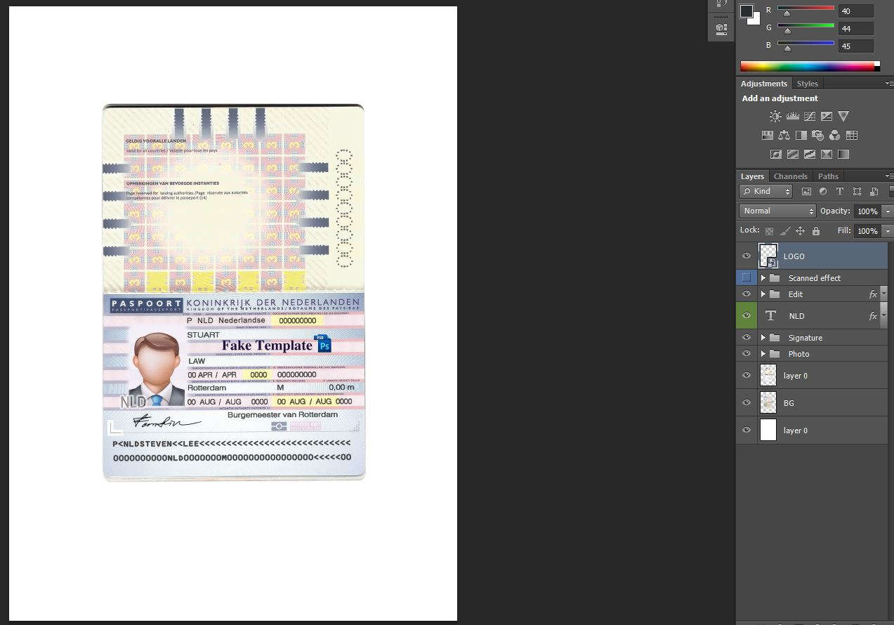The image size is (894, 625).
Task: Click the pixel layer filter icon
Action: pyautogui.click(x=807, y=191)
